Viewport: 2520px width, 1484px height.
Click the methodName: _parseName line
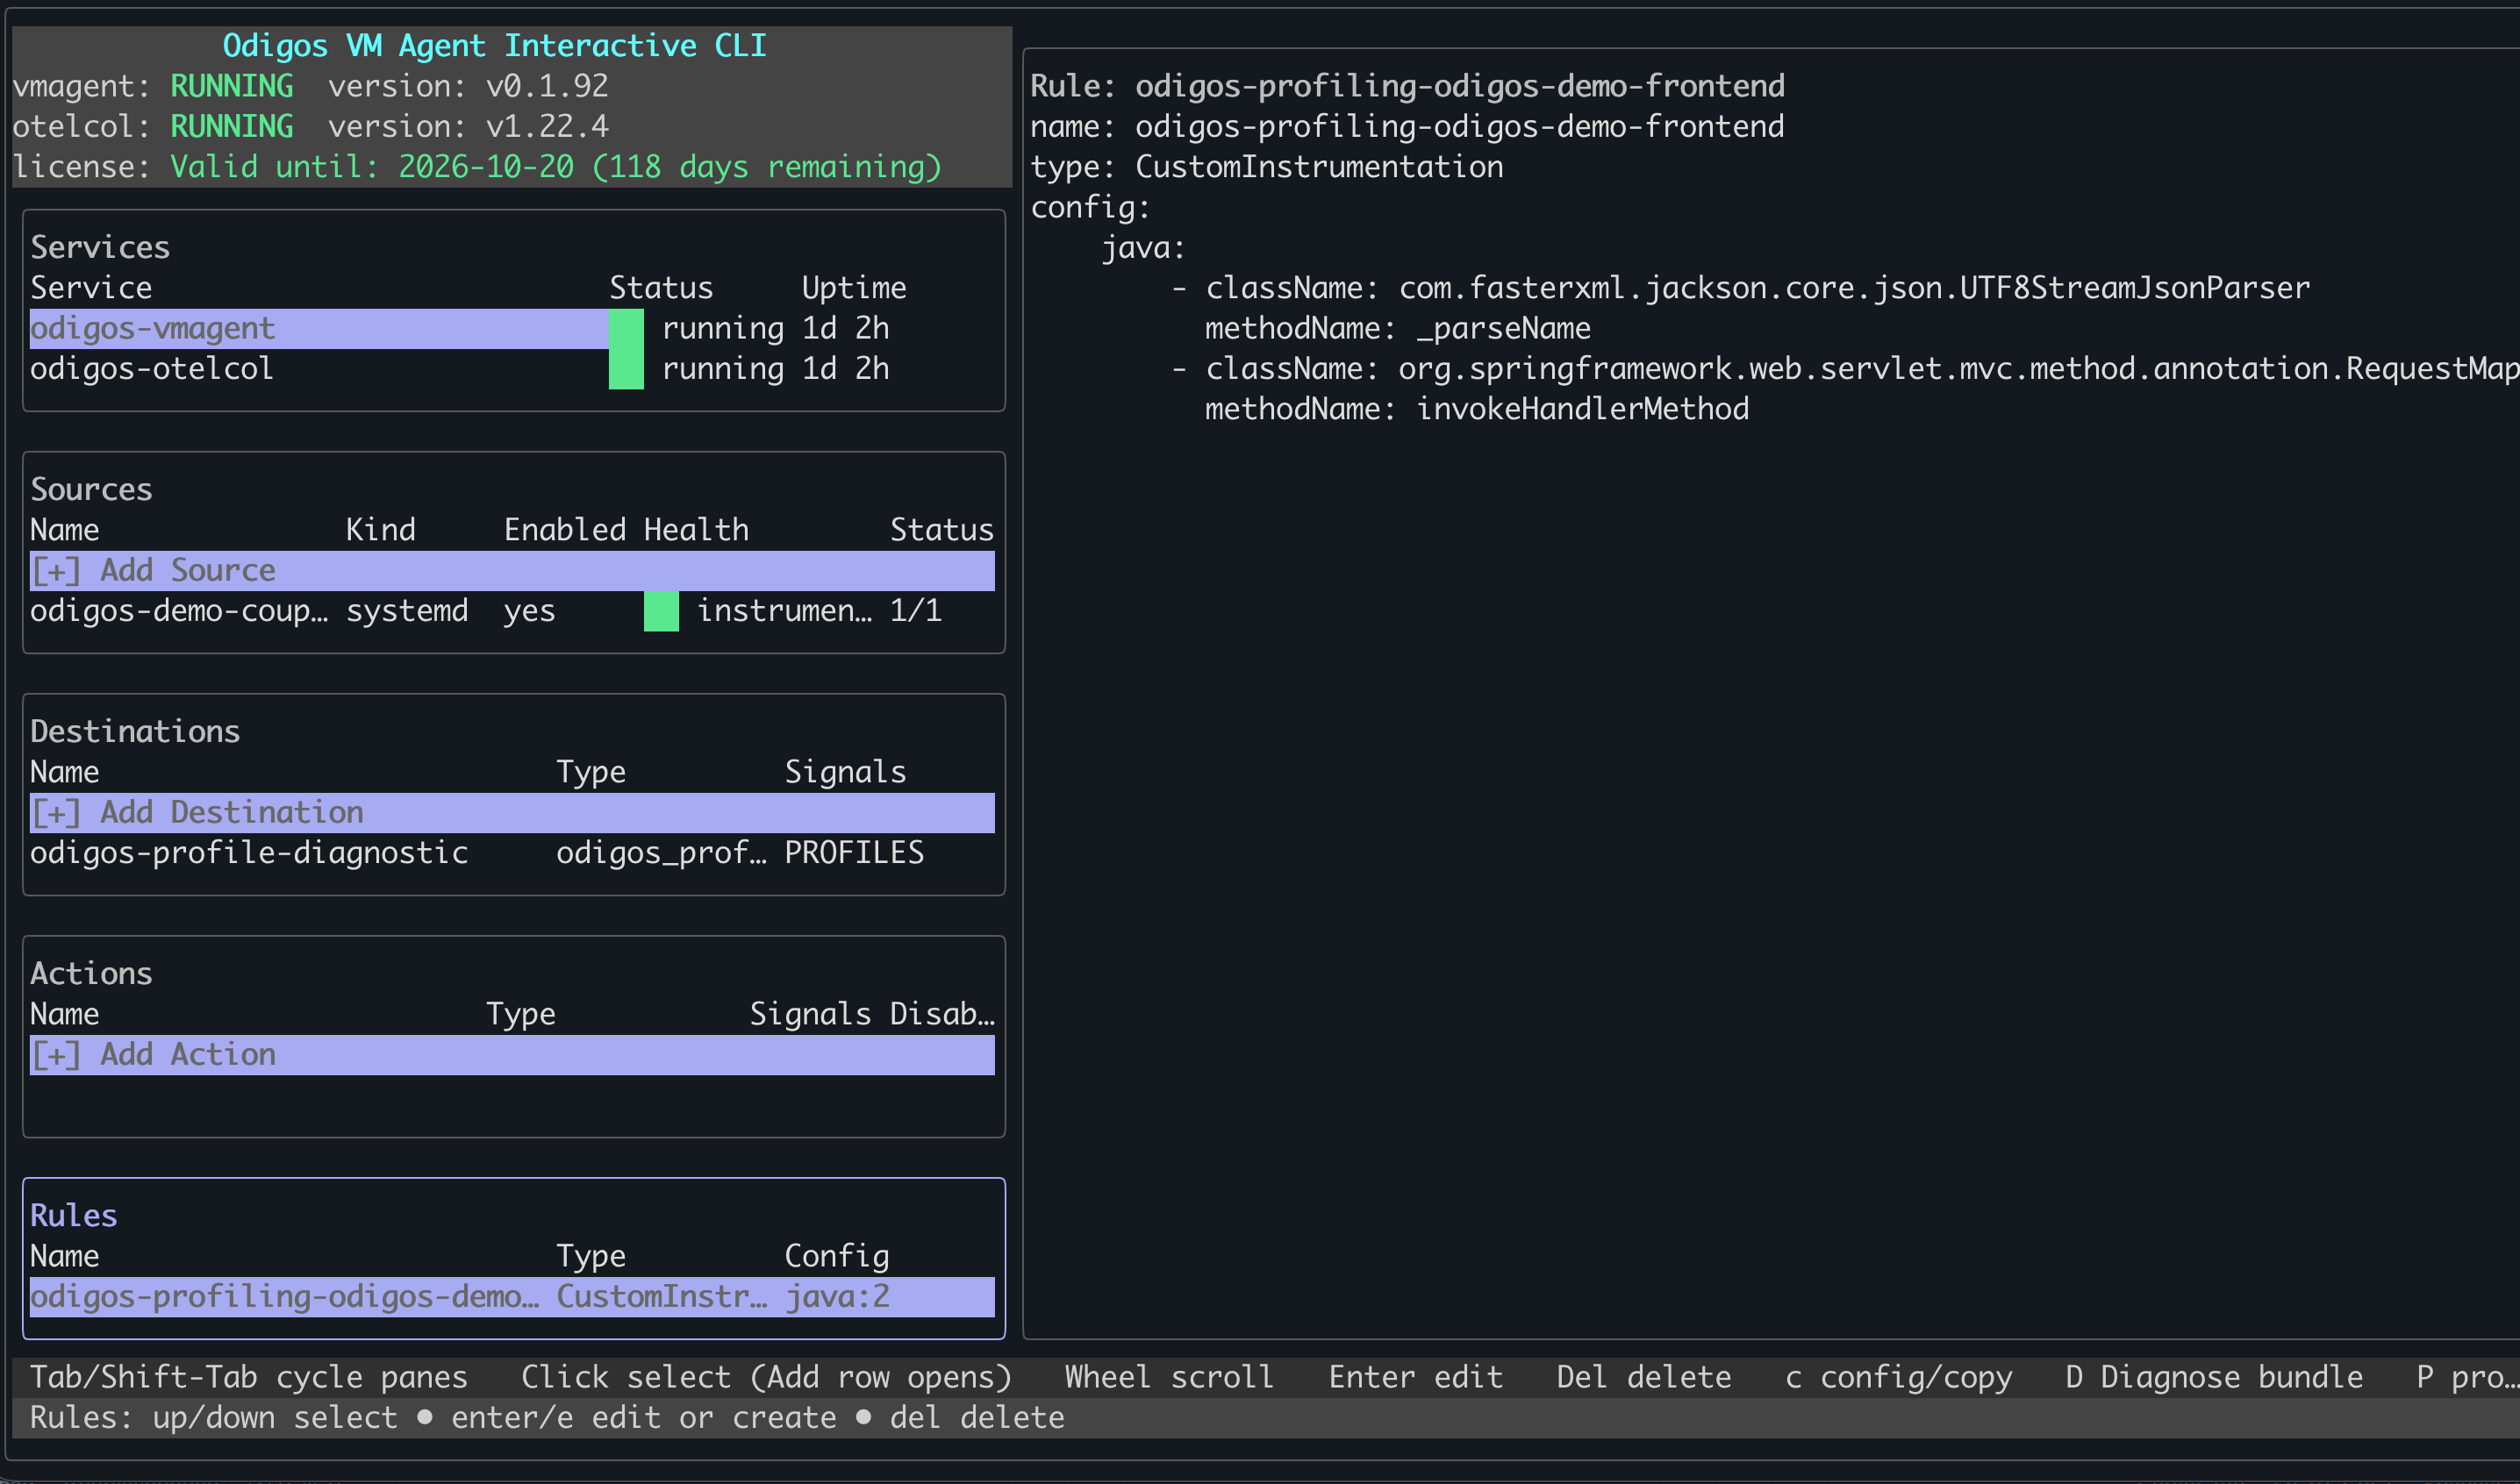point(1398,328)
